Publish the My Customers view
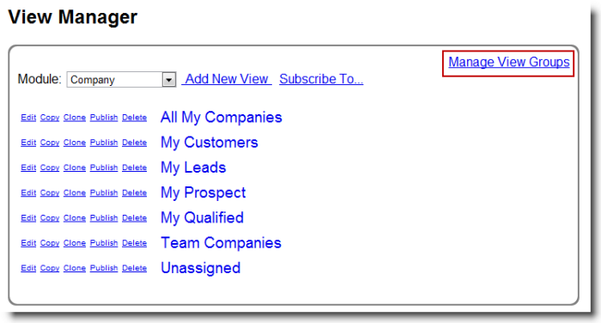 [x=104, y=143]
